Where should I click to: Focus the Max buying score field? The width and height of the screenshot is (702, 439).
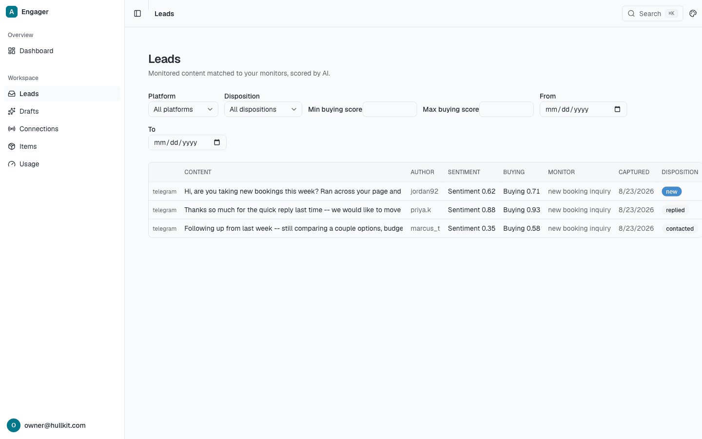tap(507, 109)
